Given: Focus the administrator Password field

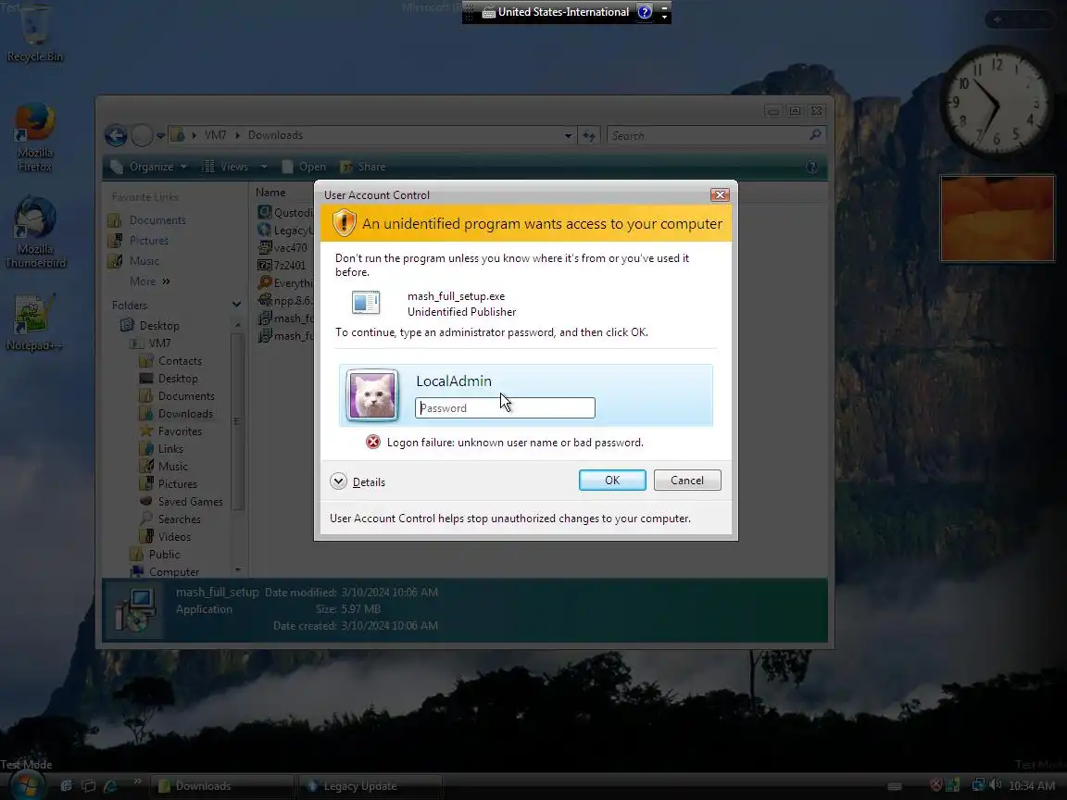Looking at the screenshot, I should tap(505, 408).
